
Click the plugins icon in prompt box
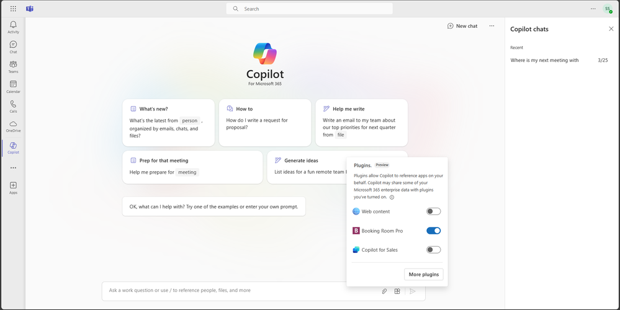pos(397,291)
